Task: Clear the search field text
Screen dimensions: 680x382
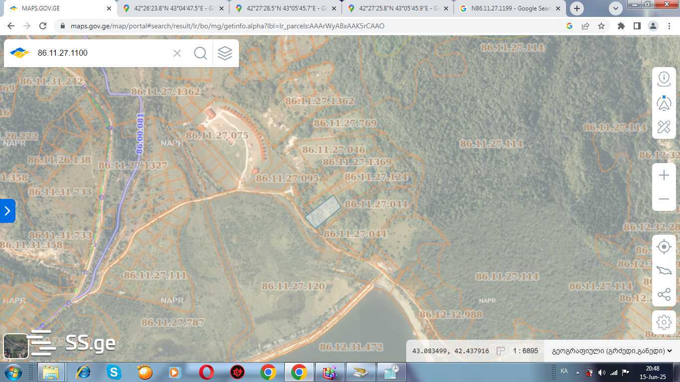Action: coord(177,53)
